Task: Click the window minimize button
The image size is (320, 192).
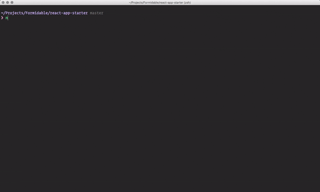Action: point(8,2)
